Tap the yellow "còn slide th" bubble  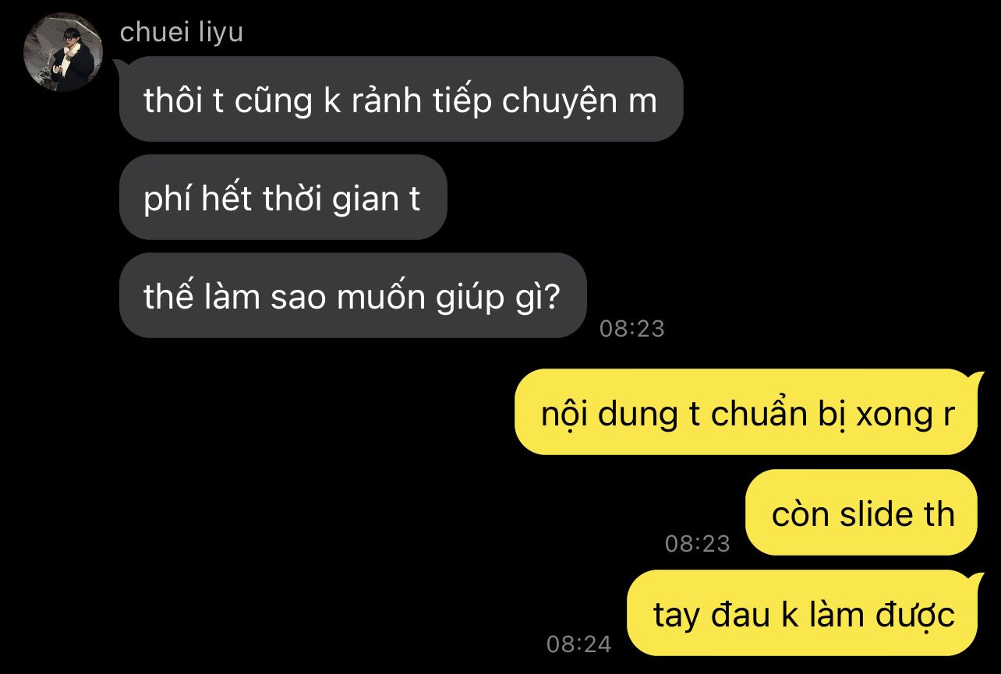click(x=861, y=513)
